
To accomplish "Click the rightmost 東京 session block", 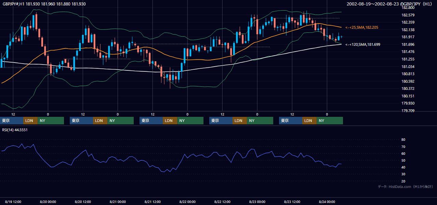I will [x=291, y=121].
